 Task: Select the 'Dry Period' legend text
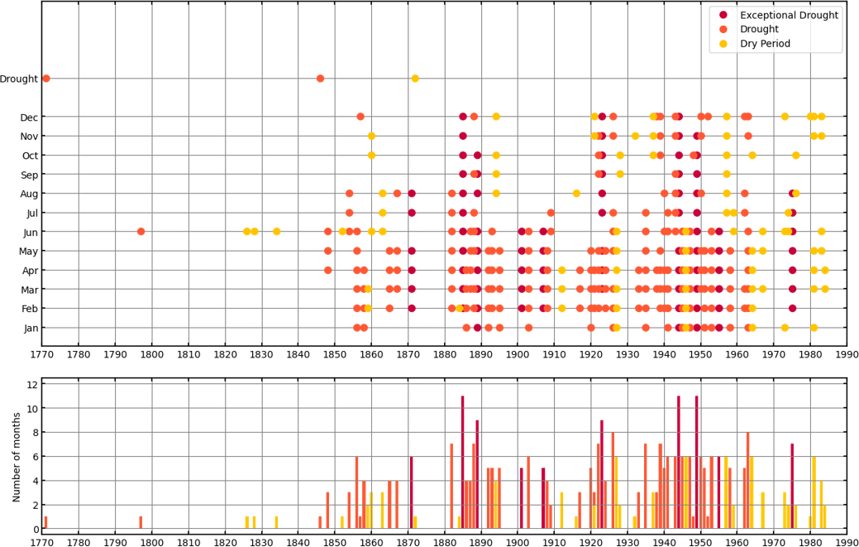click(766, 43)
